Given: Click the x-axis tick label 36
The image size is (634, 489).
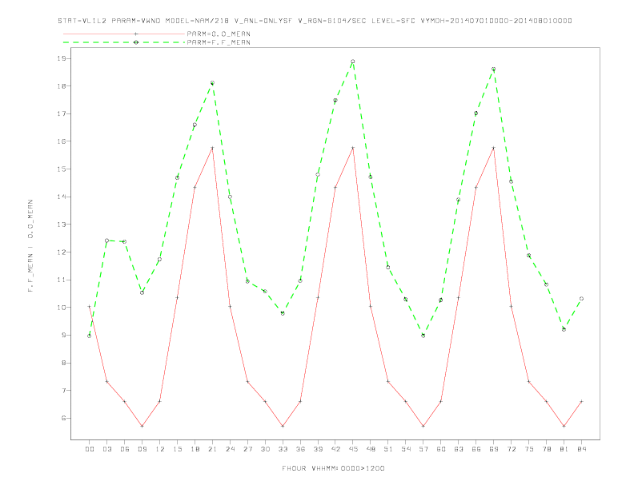Looking at the screenshot, I should [x=300, y=449].
